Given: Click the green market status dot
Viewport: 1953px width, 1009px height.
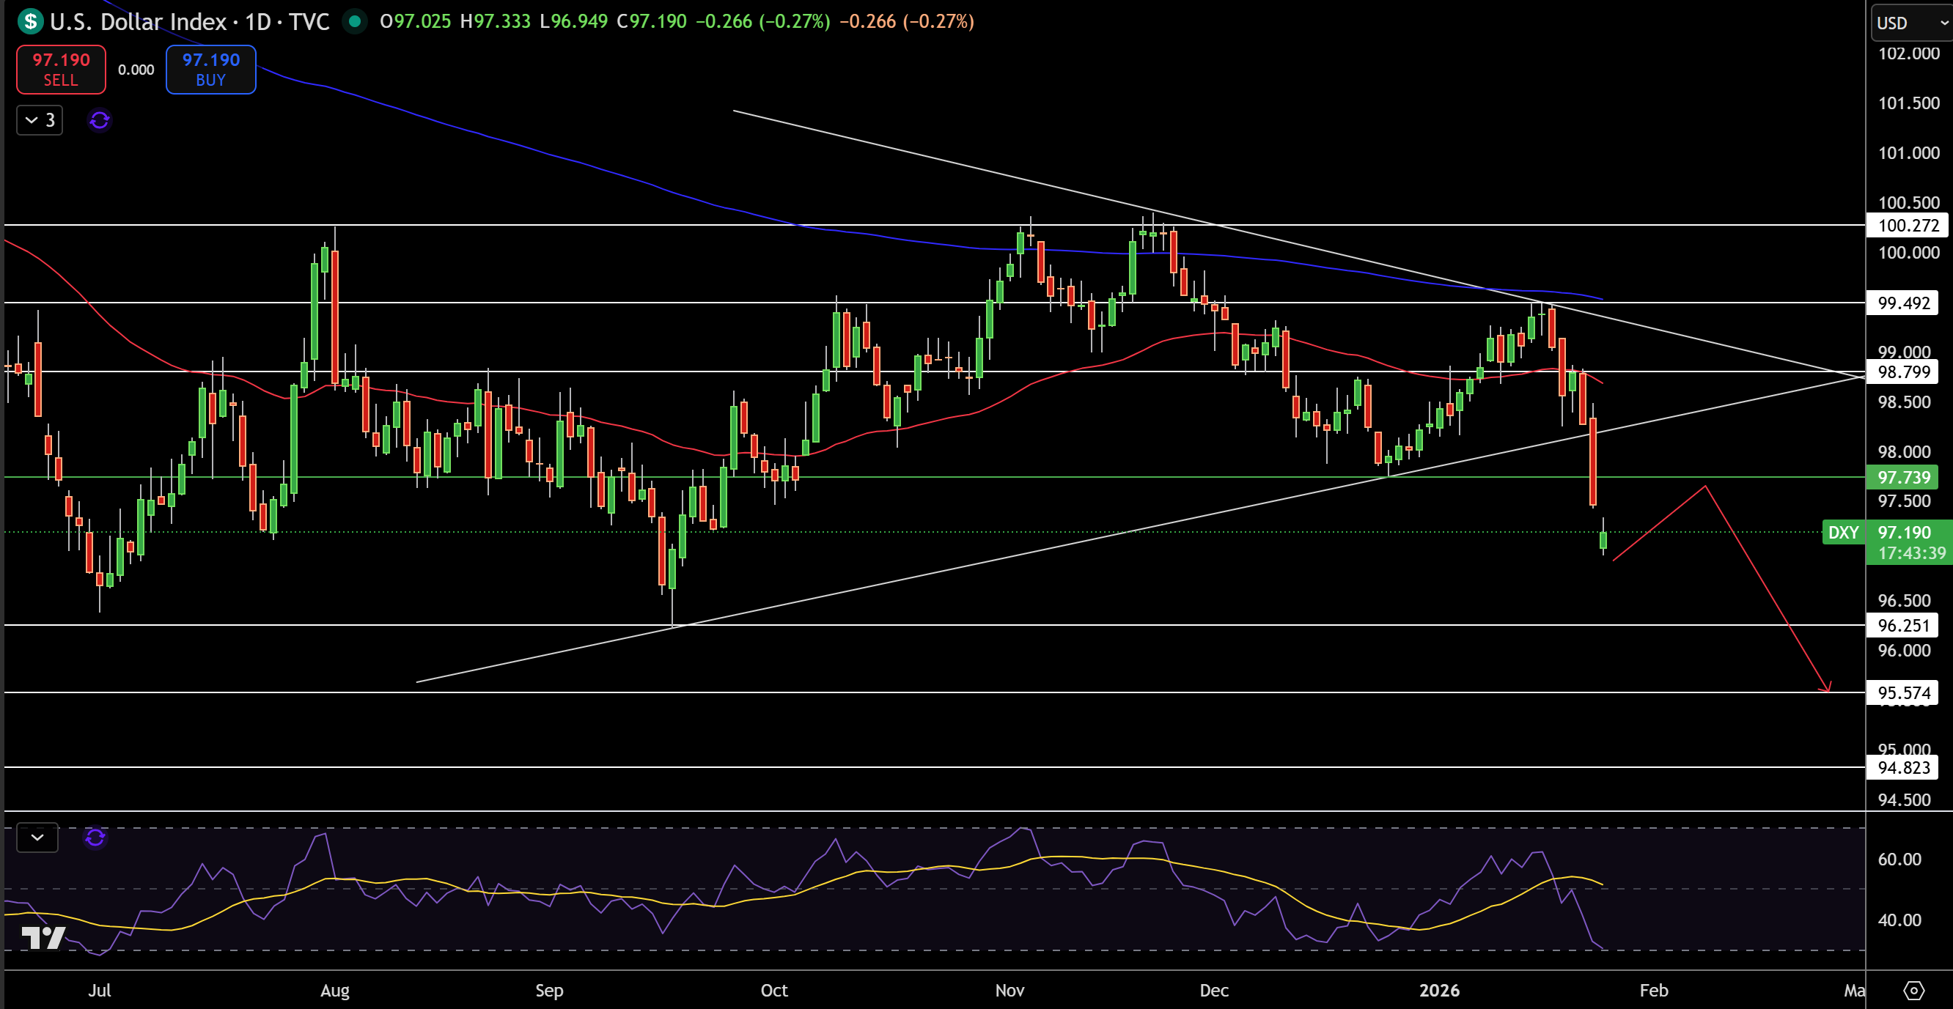Looking at the screenshot, I should [x=354, y=21].
